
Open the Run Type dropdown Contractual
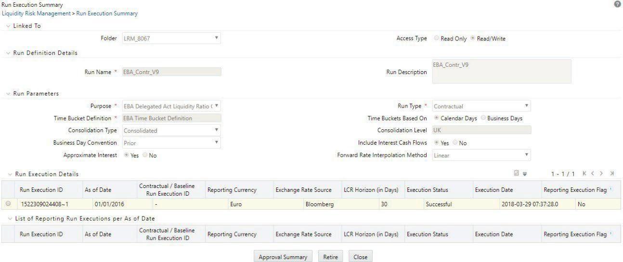481,106
